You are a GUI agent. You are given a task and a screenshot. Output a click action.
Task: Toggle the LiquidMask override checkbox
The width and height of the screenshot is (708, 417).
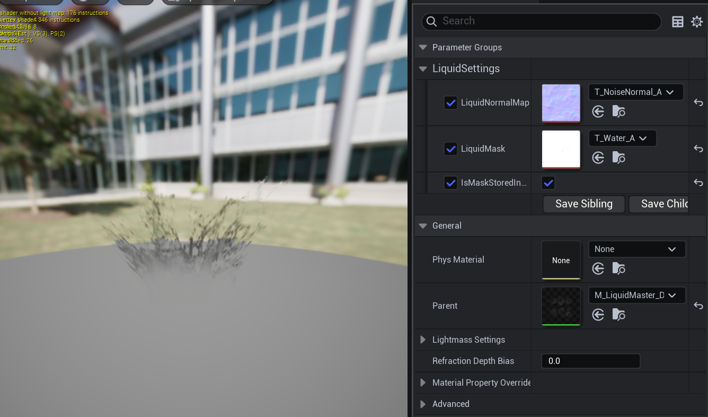coord(450,149)
